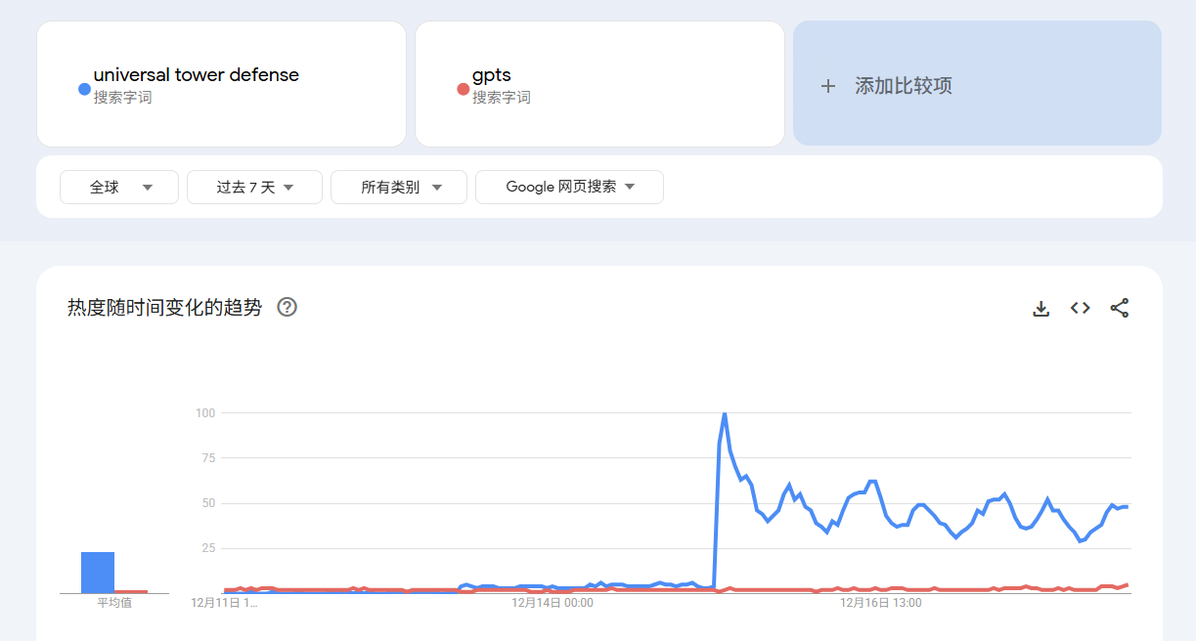Click the red dot next to gpts

tap(464, 89)
